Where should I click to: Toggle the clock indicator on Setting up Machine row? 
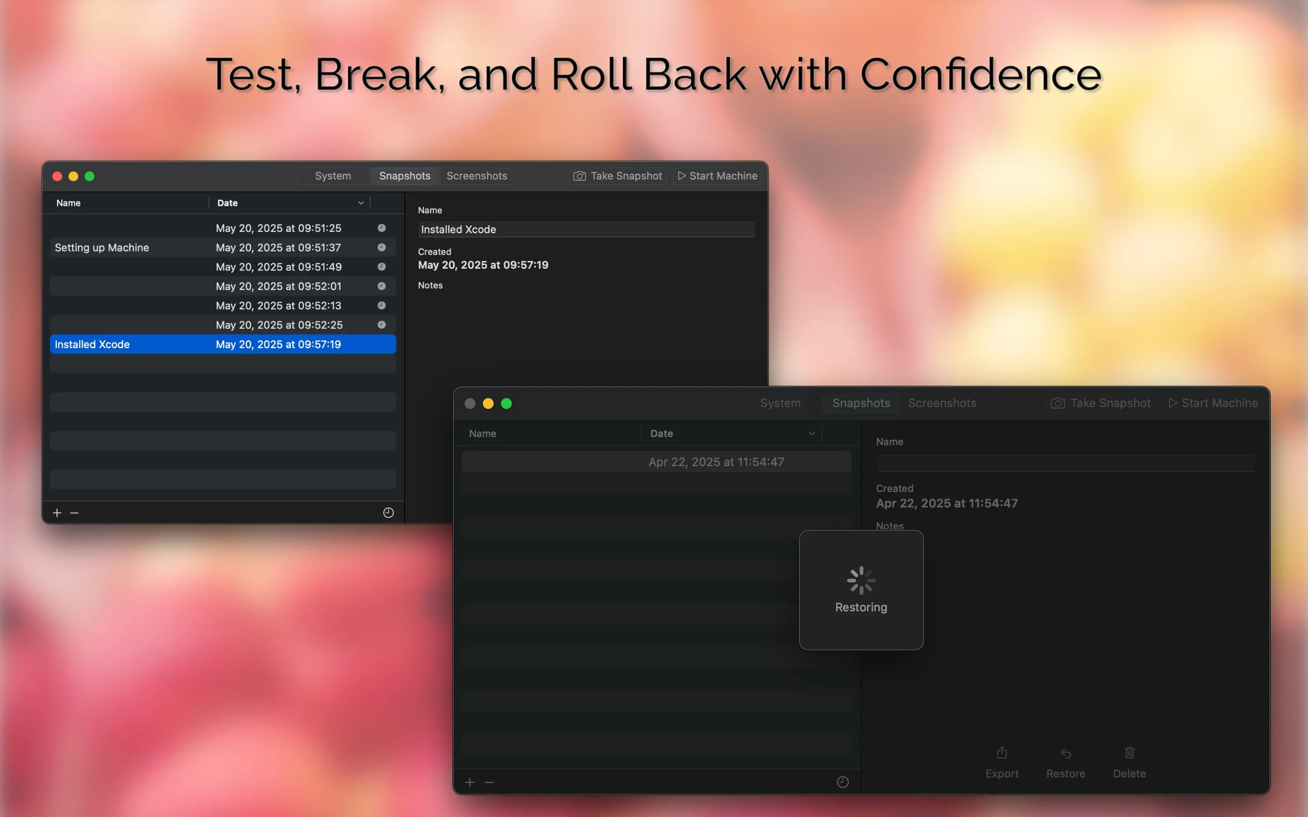[381, 247]
